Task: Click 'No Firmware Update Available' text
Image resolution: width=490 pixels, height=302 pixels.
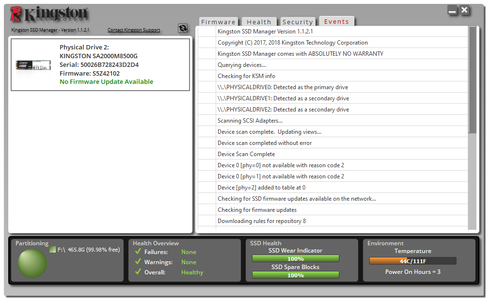Action: [106, 81]
